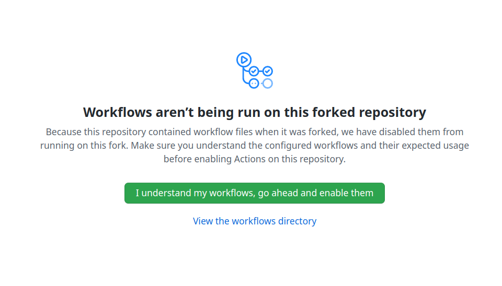This screenshot has height=286, width=502.
Task: Click the second checkmark node in the workflow icon
Action: (267, 71)
